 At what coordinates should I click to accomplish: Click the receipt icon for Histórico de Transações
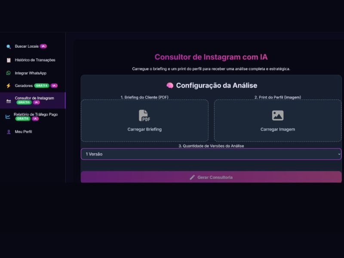pos(8,60)
